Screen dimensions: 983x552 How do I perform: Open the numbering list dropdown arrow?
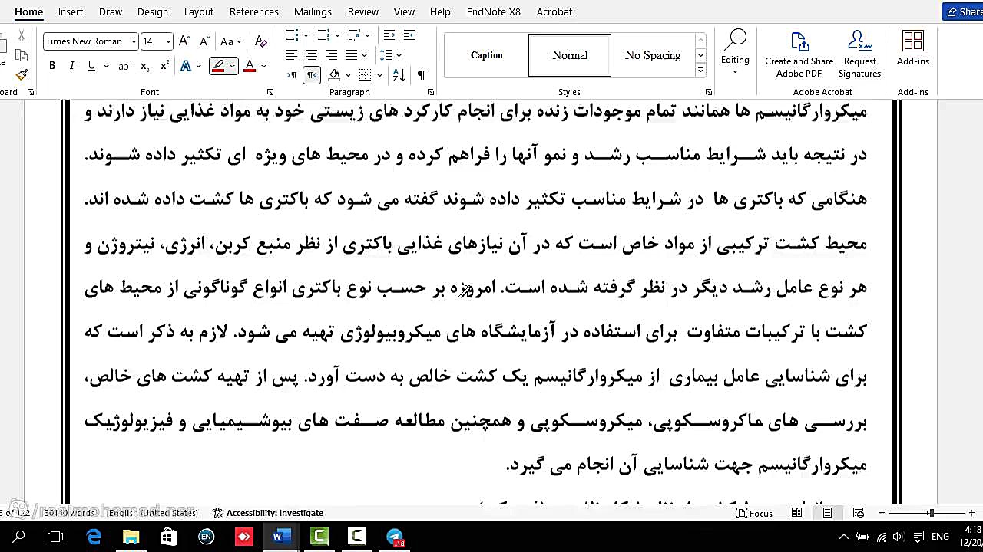click(x=337, y=35)
